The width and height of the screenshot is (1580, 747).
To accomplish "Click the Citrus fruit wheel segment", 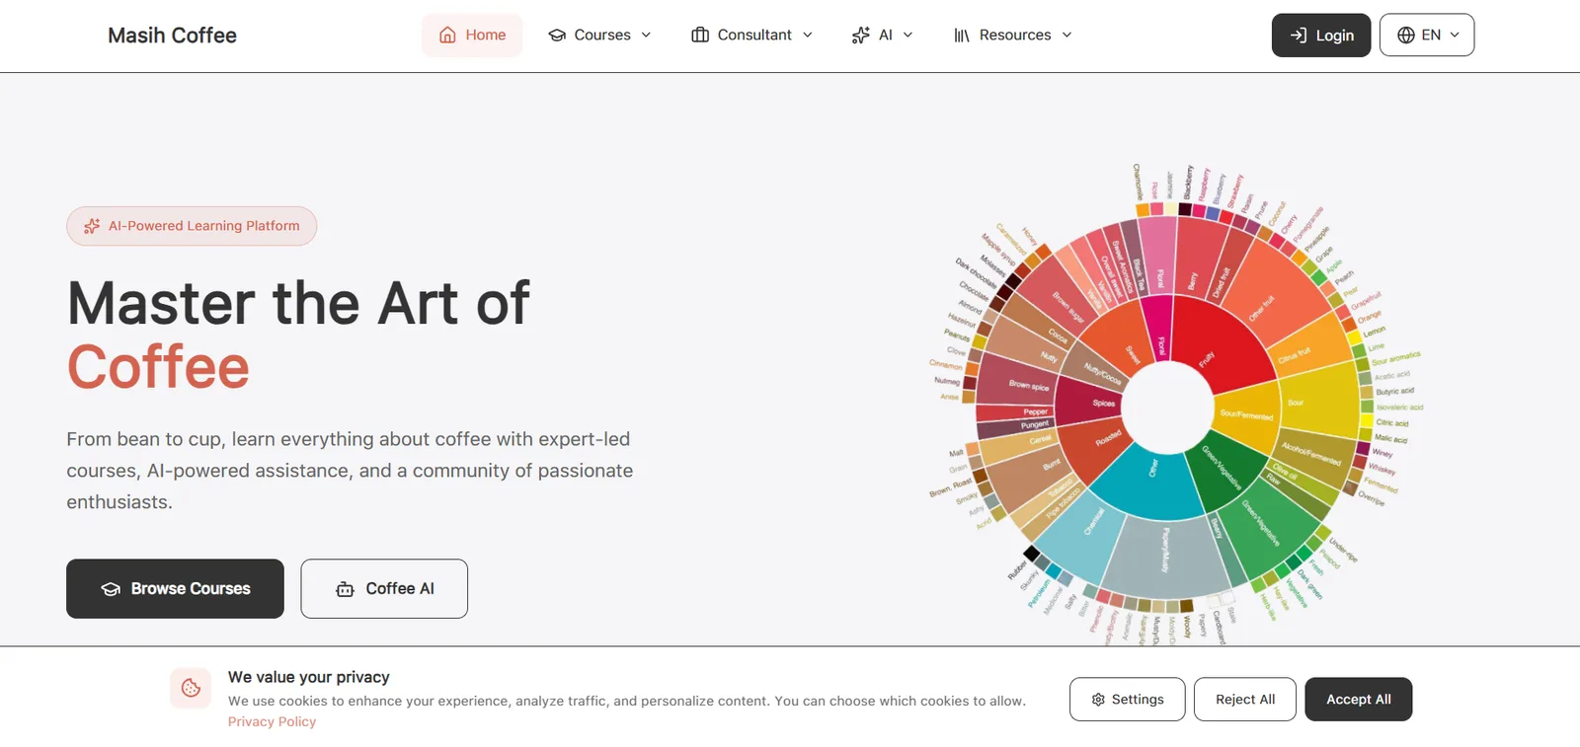I will tap(1307, 347).
